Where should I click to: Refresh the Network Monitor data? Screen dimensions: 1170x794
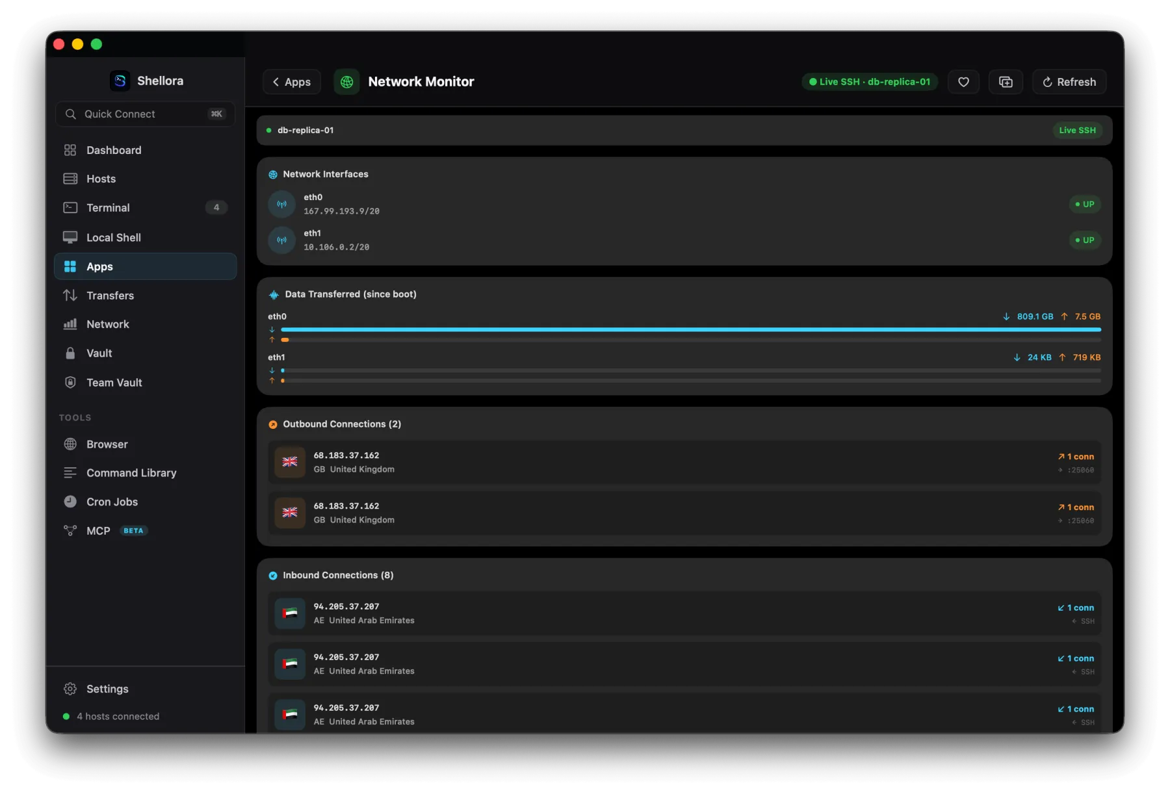[1069, 82]
